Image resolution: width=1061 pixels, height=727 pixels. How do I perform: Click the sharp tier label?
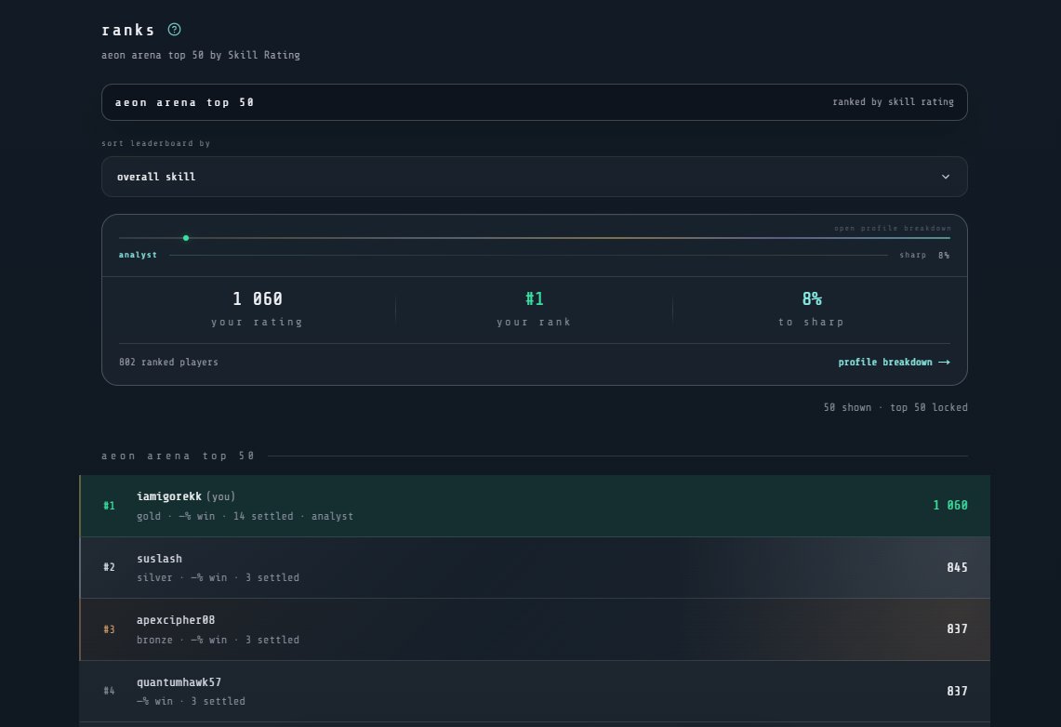[x=912, y=255]
